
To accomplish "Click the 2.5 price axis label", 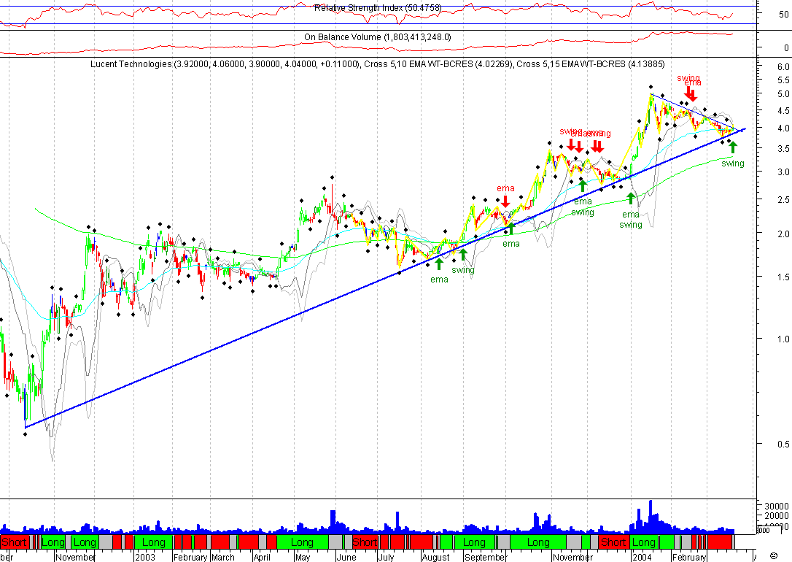I will (x=783, y=200).
